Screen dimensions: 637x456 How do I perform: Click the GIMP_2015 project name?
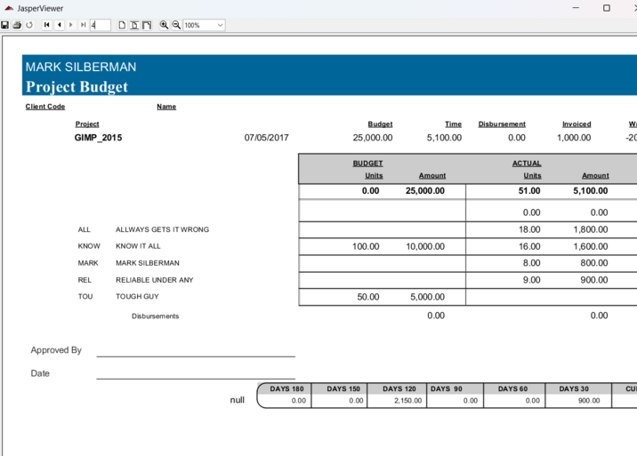coord(98,138)
